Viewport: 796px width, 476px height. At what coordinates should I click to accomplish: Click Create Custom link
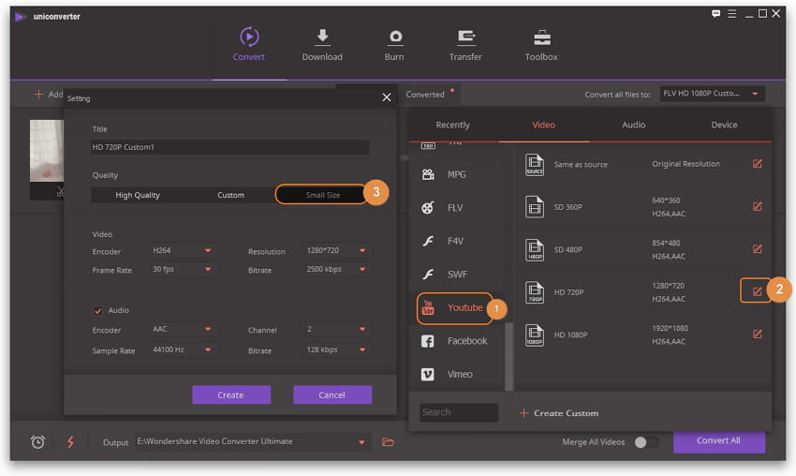(x=559, y=413)
